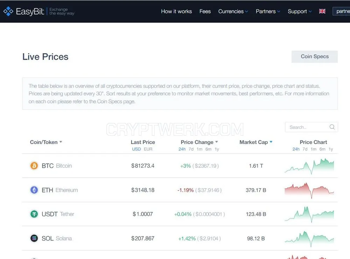350x259 pixels.
Task: Click the Ethereum coin icon
Action: 34,190
